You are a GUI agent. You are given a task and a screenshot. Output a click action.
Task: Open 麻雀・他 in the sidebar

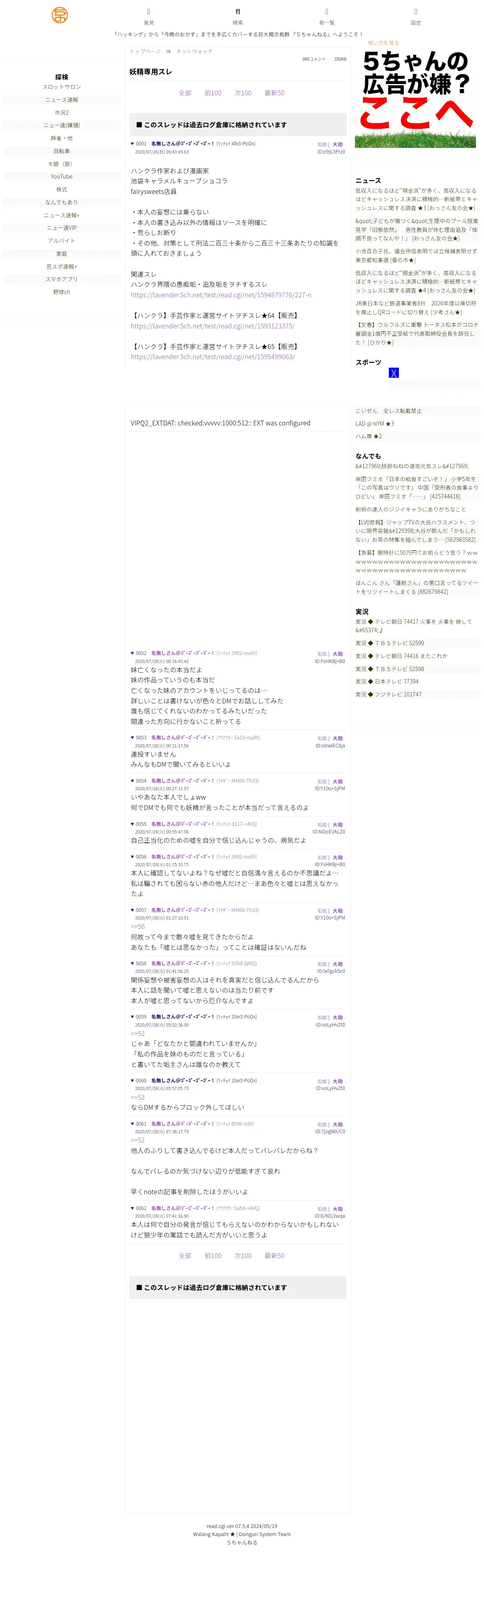[62, 138]
